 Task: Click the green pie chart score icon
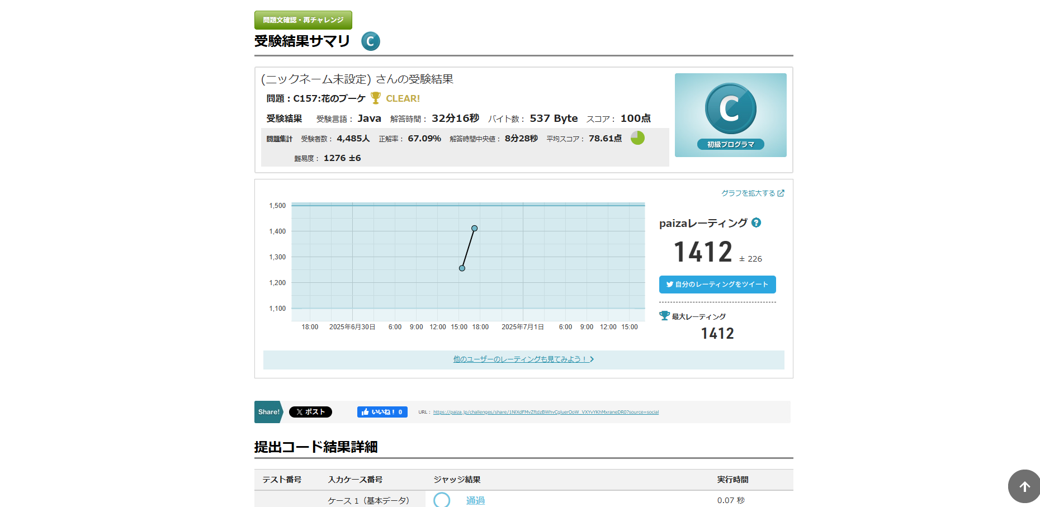pyautogui.click(x=637, y=138)
